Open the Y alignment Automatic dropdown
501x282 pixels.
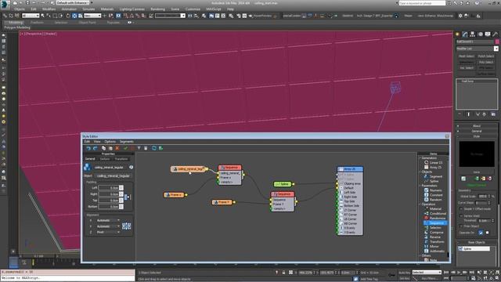coord(108,226)
